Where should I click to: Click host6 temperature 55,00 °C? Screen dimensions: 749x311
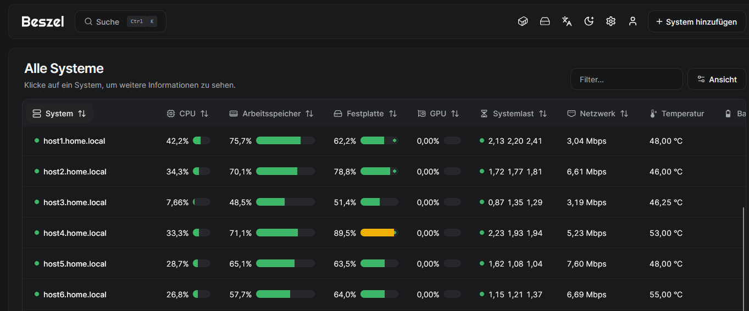666,295
